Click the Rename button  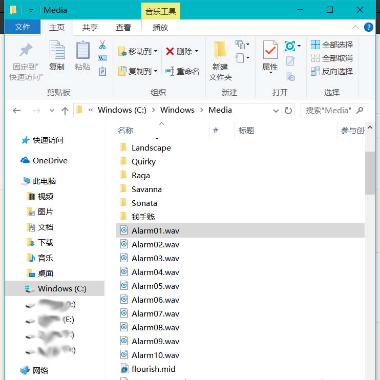click(182, 71)
